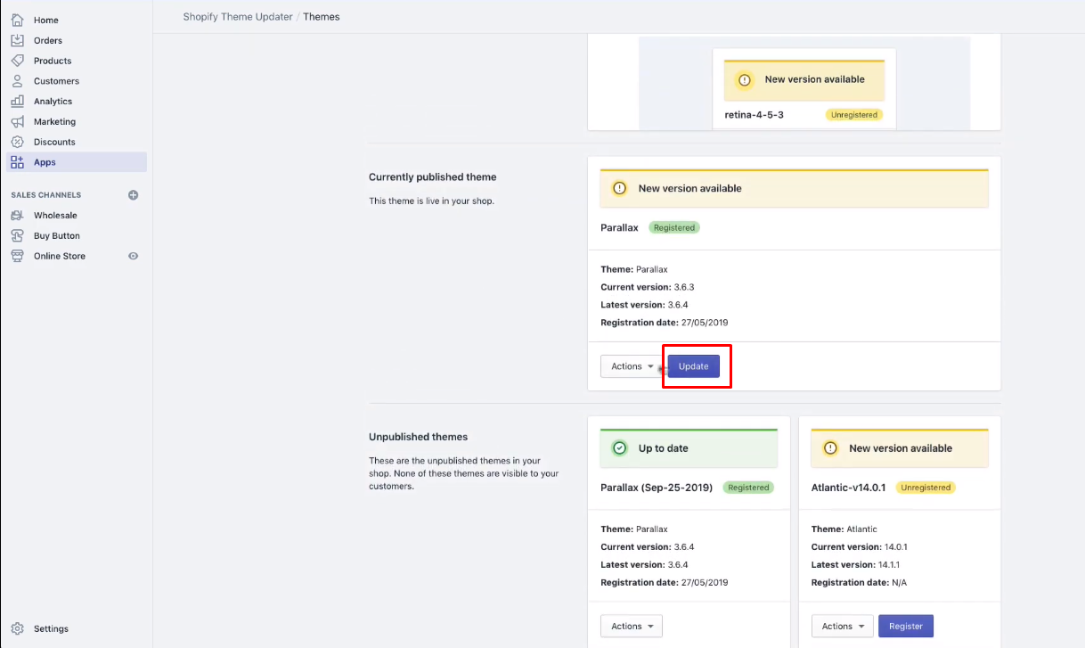Click 'Currently published theme' heading
The height and width of the screenshot is (648, 1085).
433,176
